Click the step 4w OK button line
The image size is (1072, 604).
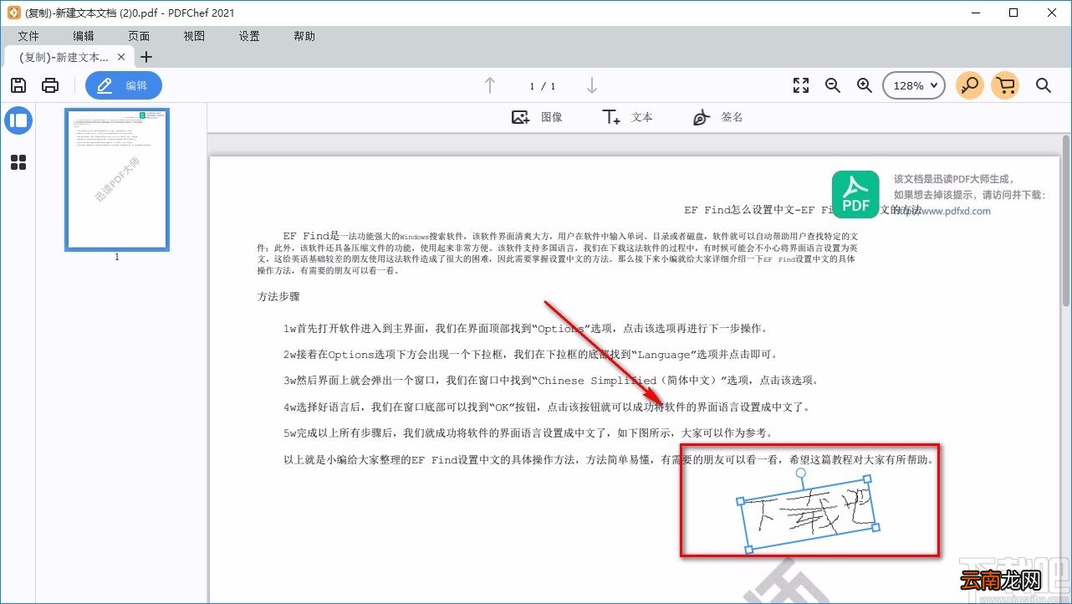[547, 407]
